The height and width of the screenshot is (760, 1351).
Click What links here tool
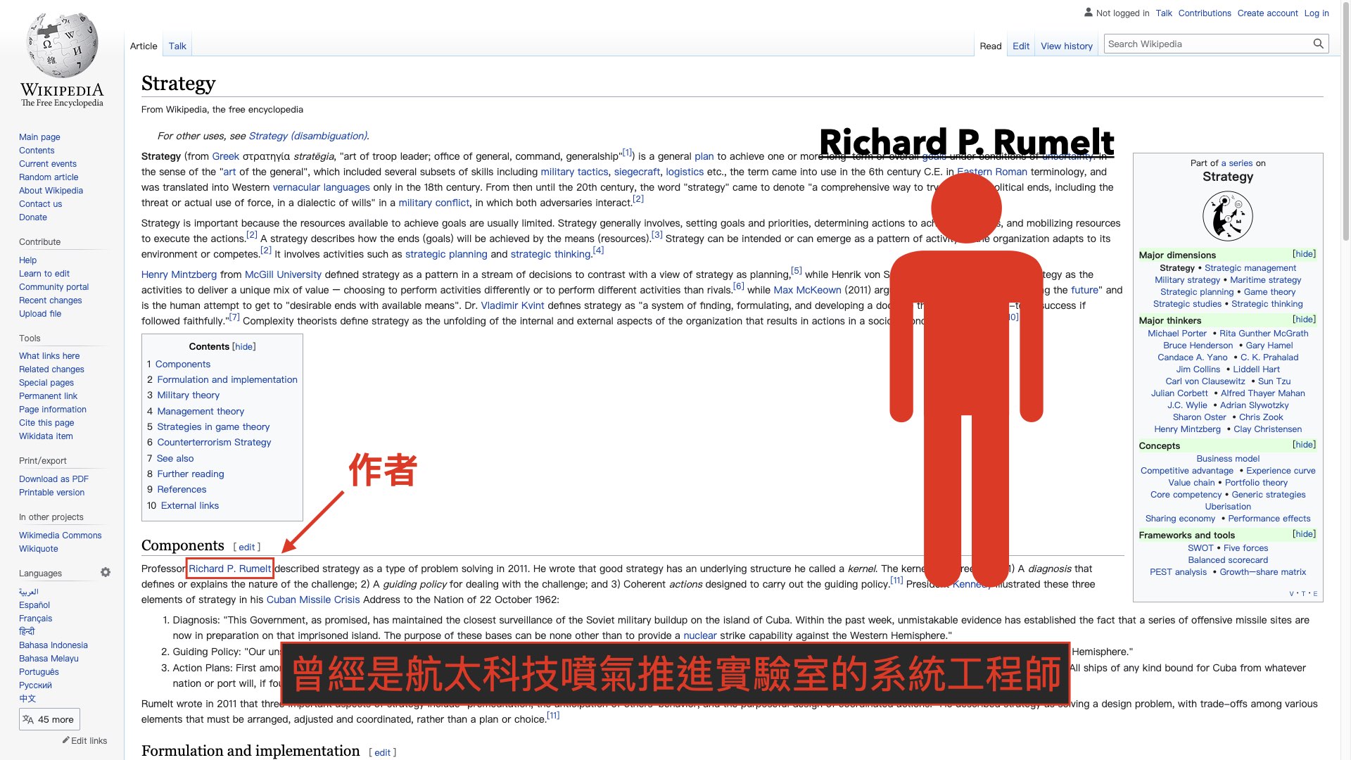[49, 356]
